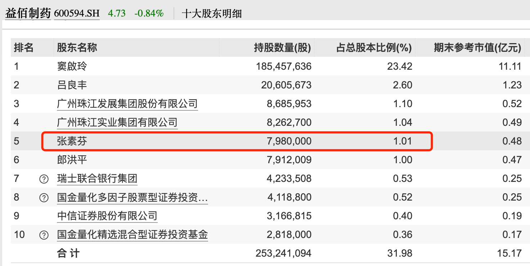Select shareholder name 窦啟玲
The width and height of the screenshot is (530, 266).
click(x=72, y=66)
